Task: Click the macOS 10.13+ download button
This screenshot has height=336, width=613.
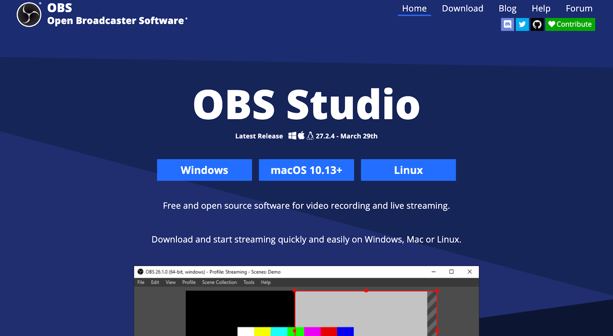Action: pos(306,170)
